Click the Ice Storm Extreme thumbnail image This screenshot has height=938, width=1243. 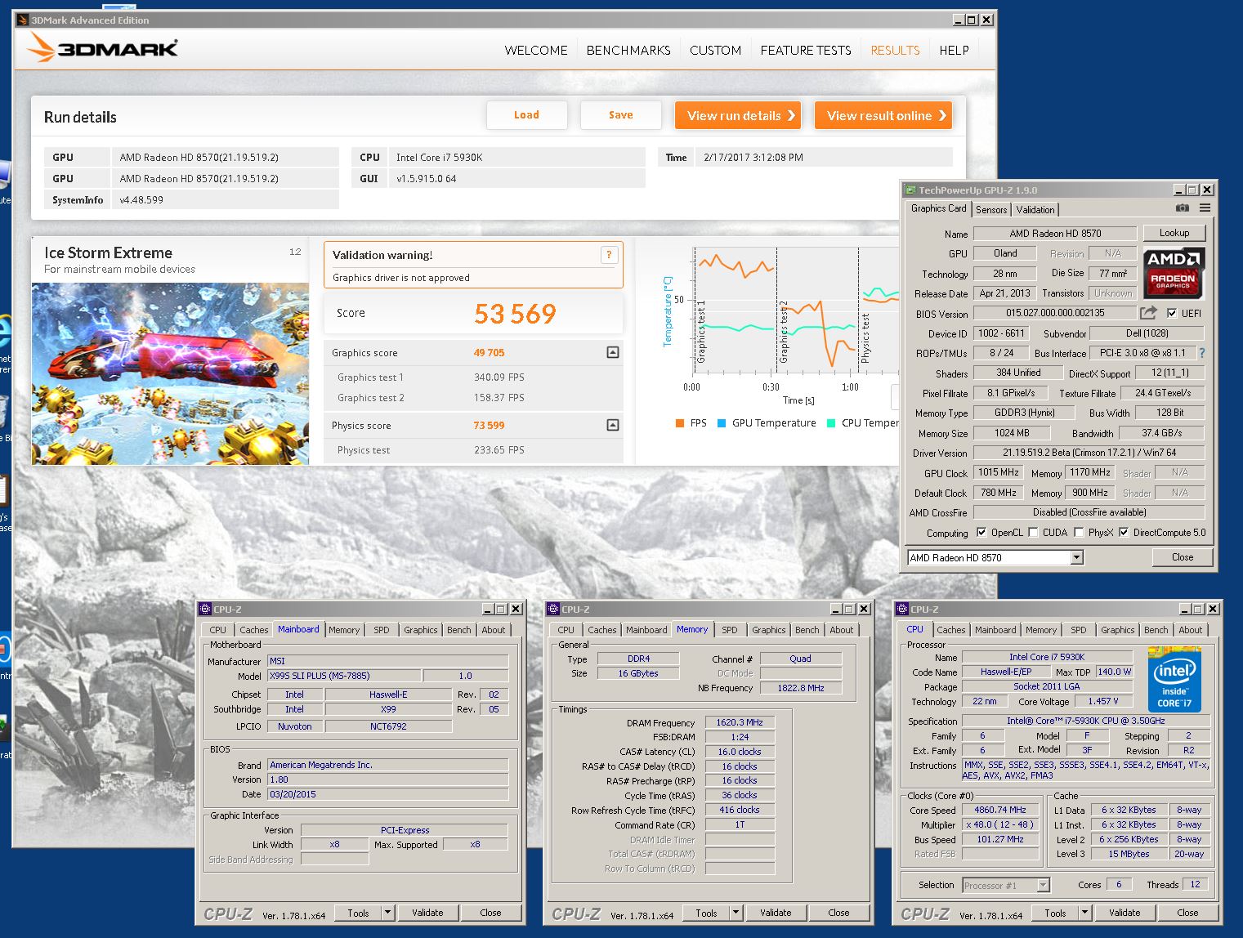point(170,374)
